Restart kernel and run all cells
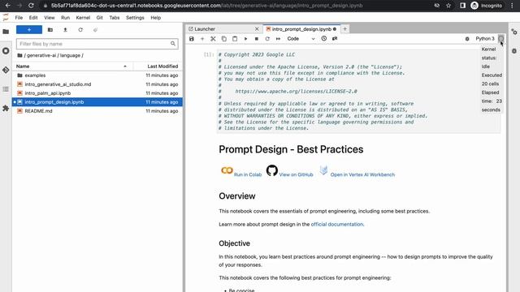 pyautogui.click(x=278, y=39)
